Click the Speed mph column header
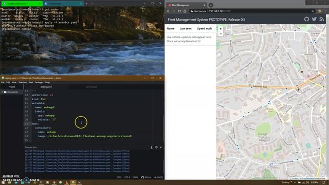This screenshot has height=185, width=329. tap(205, 29)
